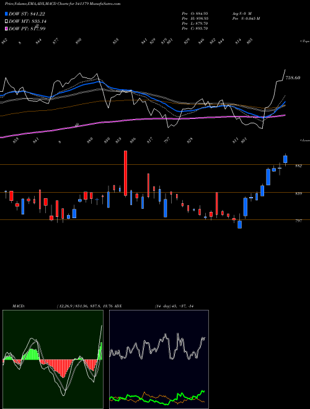Click the 758.60 price label on line chart

pos(293,77)
